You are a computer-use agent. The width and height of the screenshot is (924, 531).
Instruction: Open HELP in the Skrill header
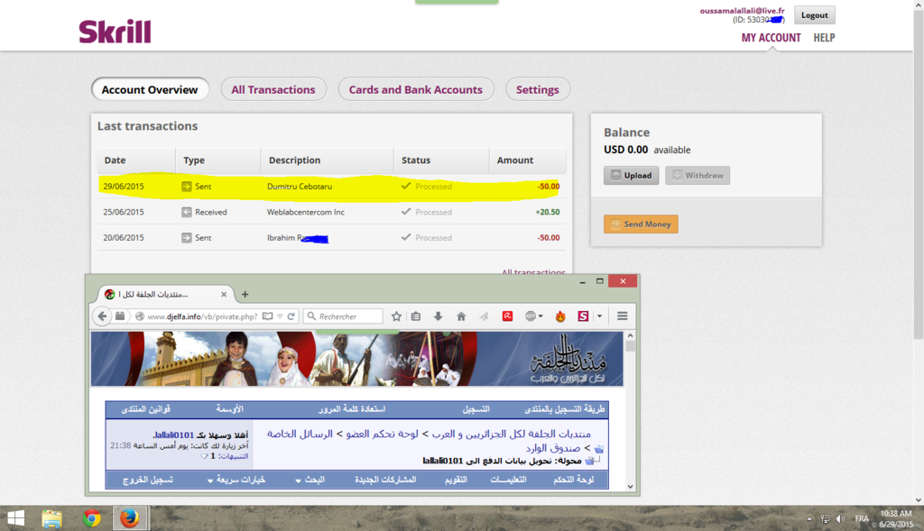pos(824,38)
